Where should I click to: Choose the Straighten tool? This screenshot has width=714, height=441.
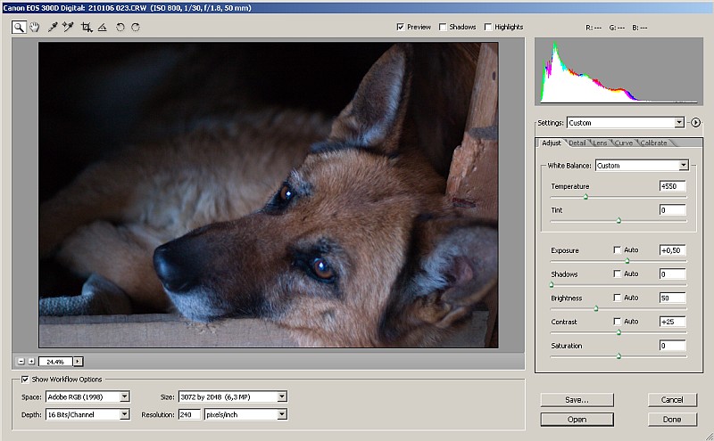[x=102, y=28]
